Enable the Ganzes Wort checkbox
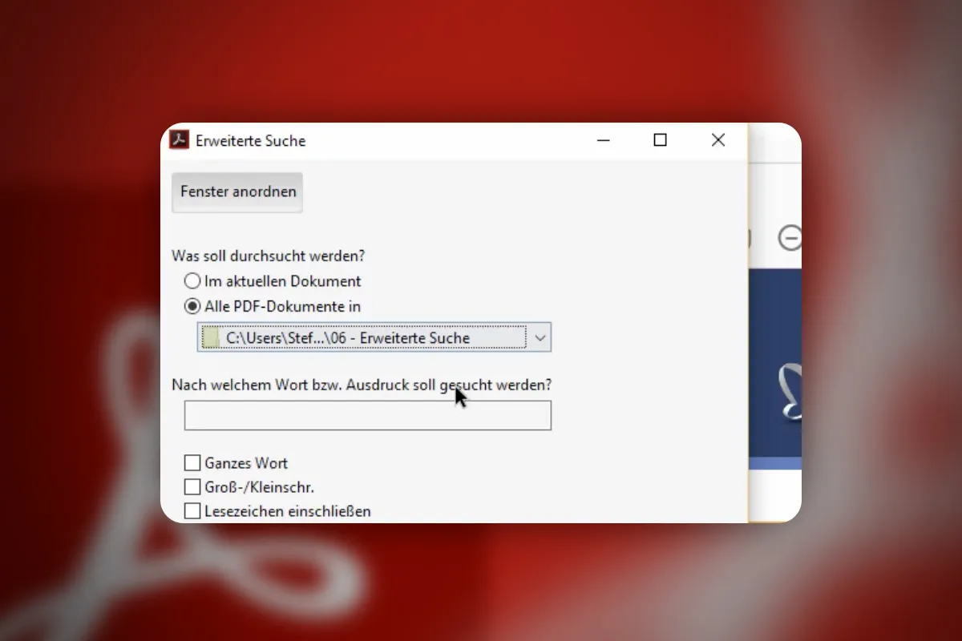962x641 pixels. (192, 463)
